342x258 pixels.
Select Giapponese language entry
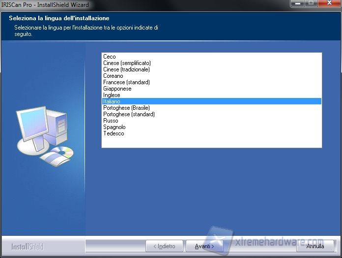[x=117, y=89]
